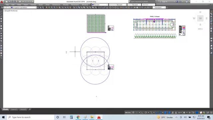Image resolution: width=213 pixels, height=120 pixels.
Task: Click the Windows Start button
Action: (3, 117)
